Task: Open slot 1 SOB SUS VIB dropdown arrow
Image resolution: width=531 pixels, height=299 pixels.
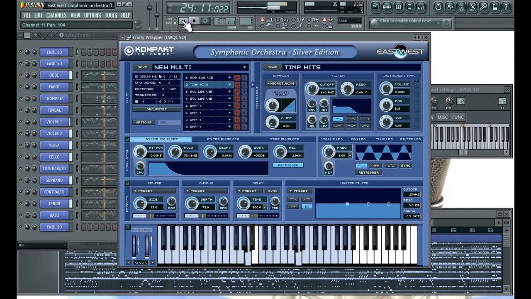Action: [229, 78]
